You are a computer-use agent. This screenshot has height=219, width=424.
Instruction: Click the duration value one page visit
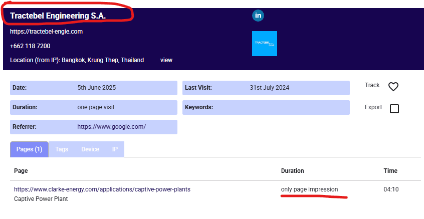coord(96,107)
